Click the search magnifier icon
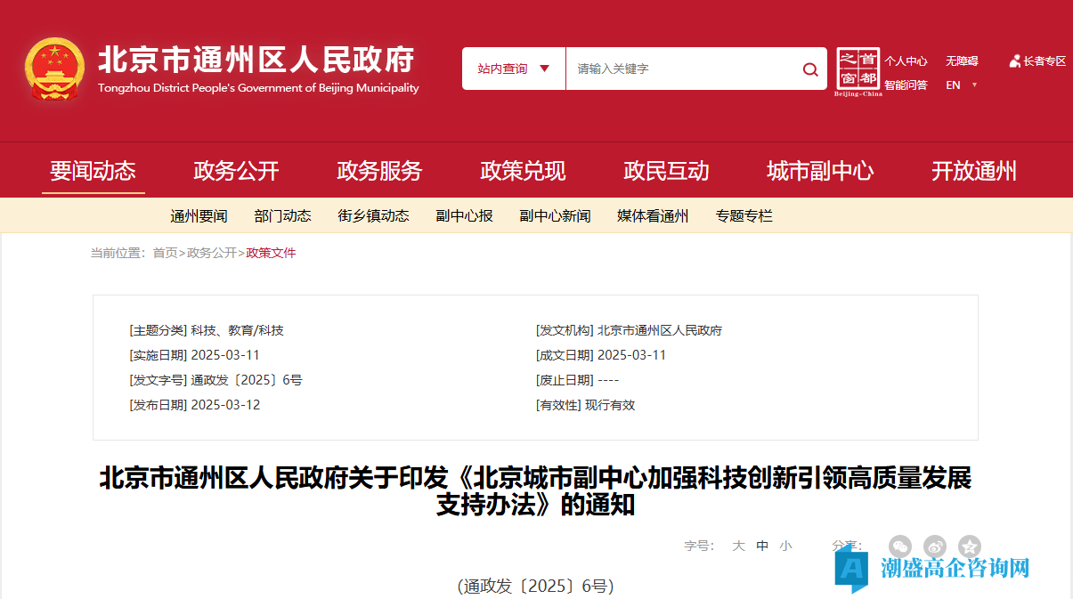Image resolution: width=1073 pixels, height=599 pixels. click(x=809, y=69)
